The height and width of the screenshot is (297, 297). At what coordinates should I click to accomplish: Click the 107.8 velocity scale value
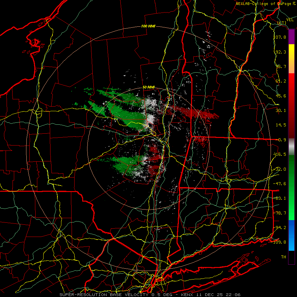[280, 37]
